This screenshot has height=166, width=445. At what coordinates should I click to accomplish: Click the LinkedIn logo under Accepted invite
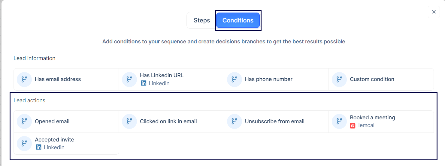tap(38, 147)
